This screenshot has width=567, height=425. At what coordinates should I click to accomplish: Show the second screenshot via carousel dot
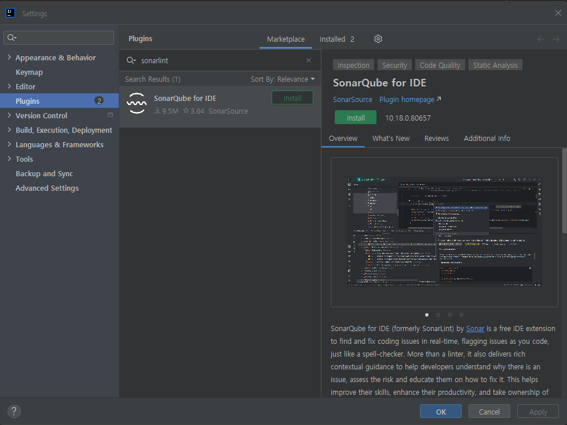[x=438, y=315]
